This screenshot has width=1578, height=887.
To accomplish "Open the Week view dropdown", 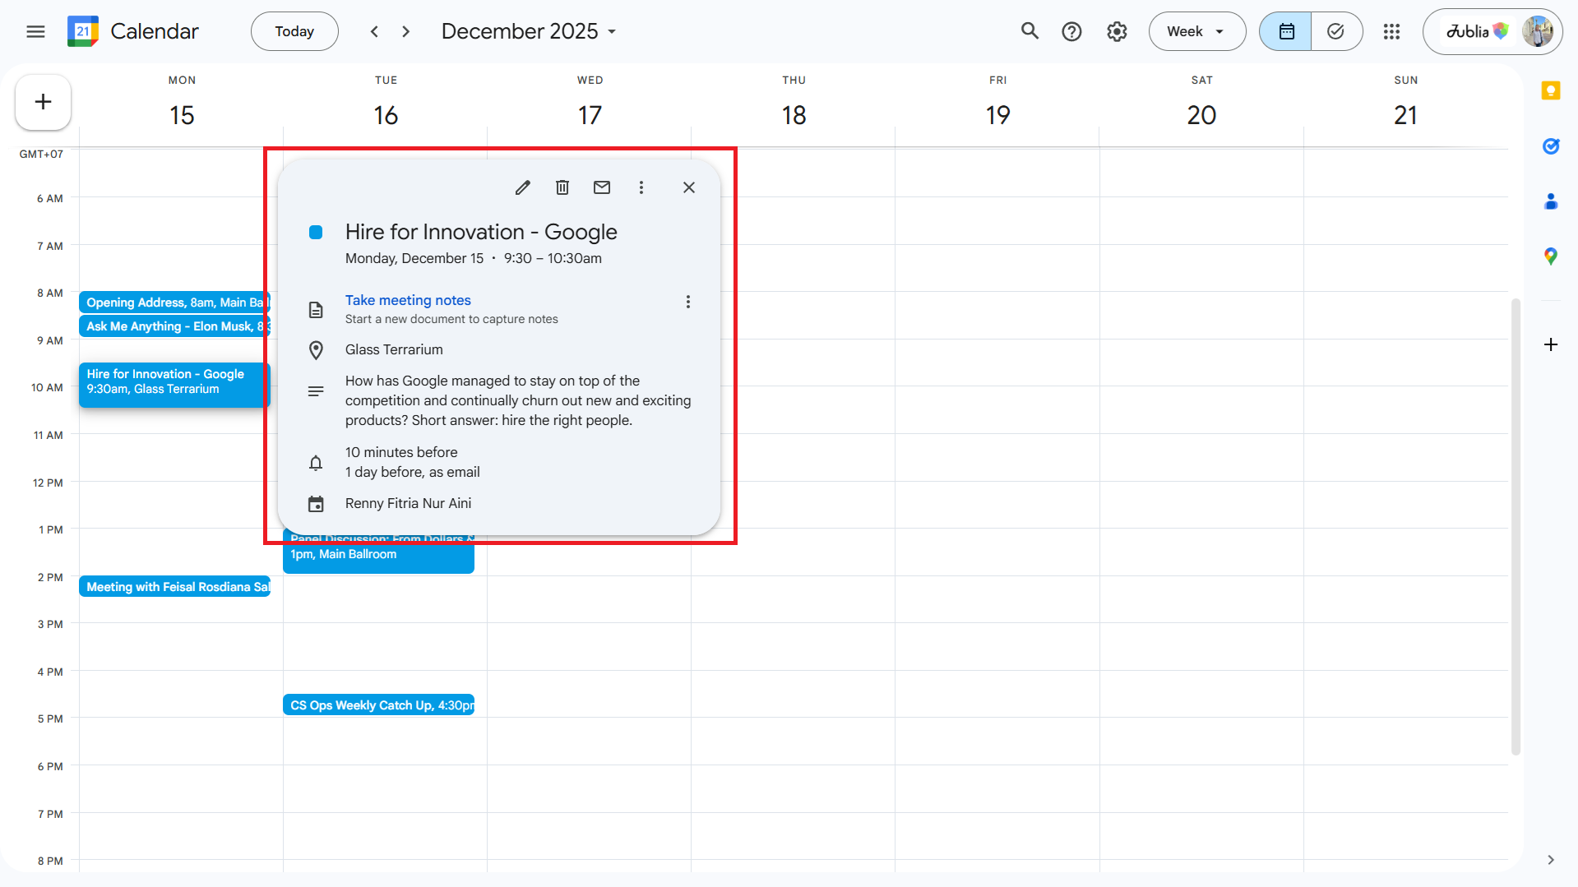I will click(x=1196, y=31).
